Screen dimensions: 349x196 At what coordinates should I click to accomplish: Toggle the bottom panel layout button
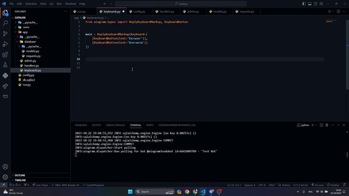(x=310, y=4)
